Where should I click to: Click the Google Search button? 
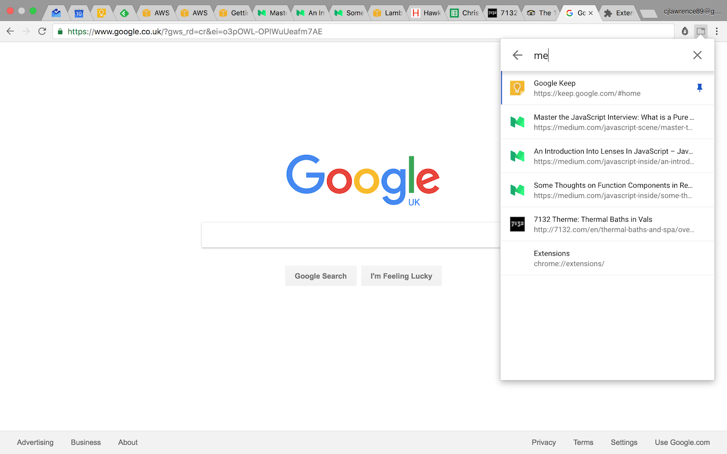click(321, 276)
